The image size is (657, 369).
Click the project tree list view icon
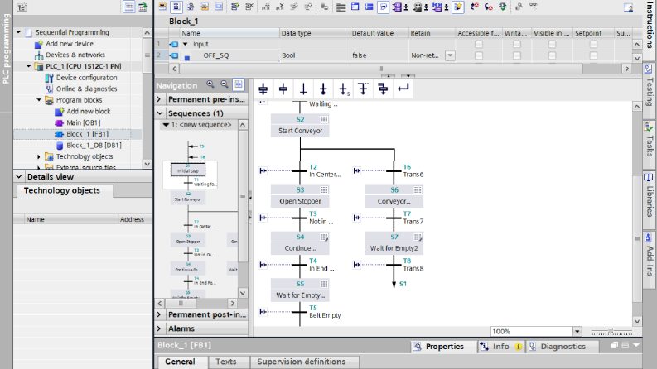point(129,7)
